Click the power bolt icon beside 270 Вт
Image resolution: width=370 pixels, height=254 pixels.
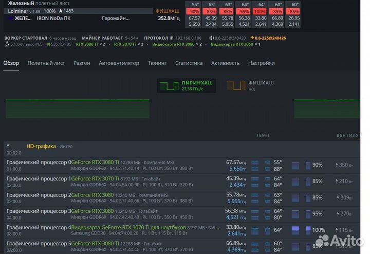338,213
